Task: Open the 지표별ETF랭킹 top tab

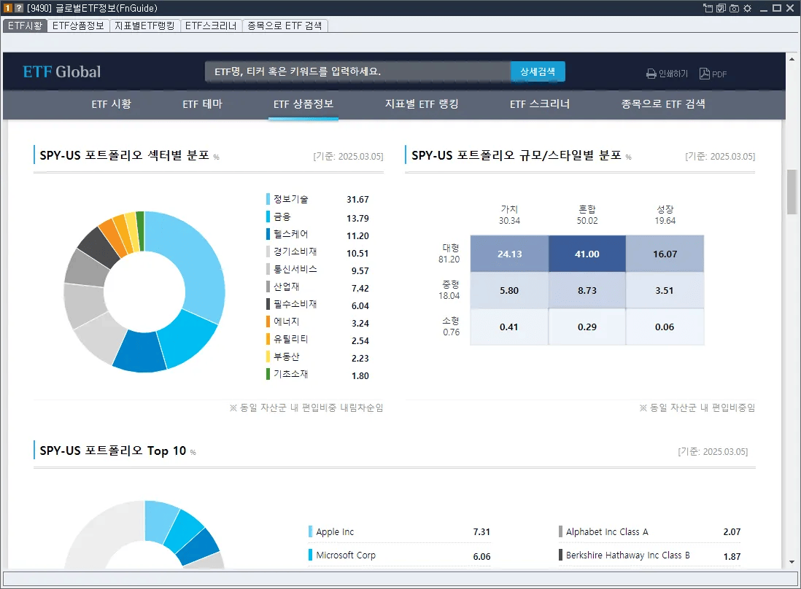Action: coord(144,26)
